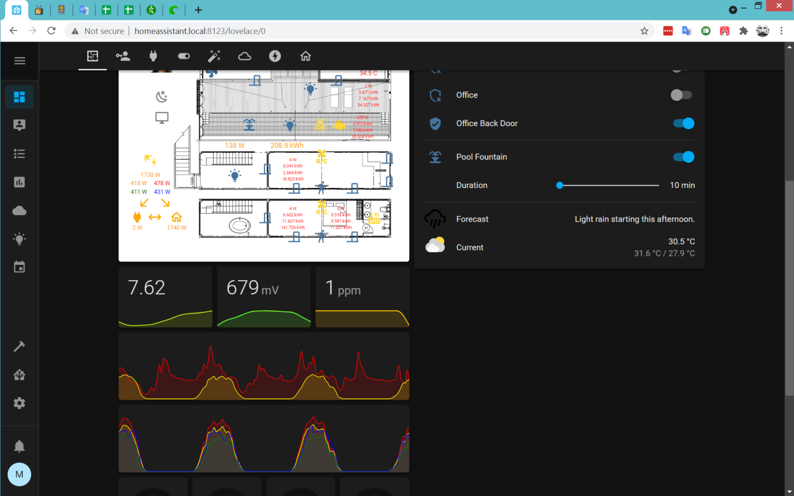The width and height of the screenshot is (794, 496).
Task: Click the Pool Fountain row icon
Action: point(435,157)
